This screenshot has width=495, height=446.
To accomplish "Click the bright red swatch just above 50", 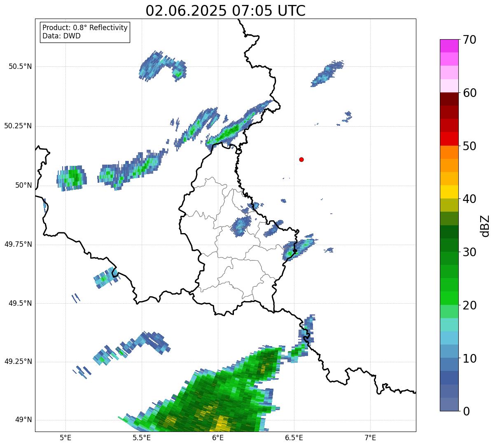I will (x=449, y=139).
